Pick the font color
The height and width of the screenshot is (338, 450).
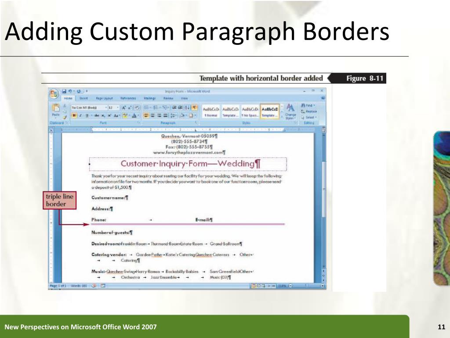[x=134, y=115]
